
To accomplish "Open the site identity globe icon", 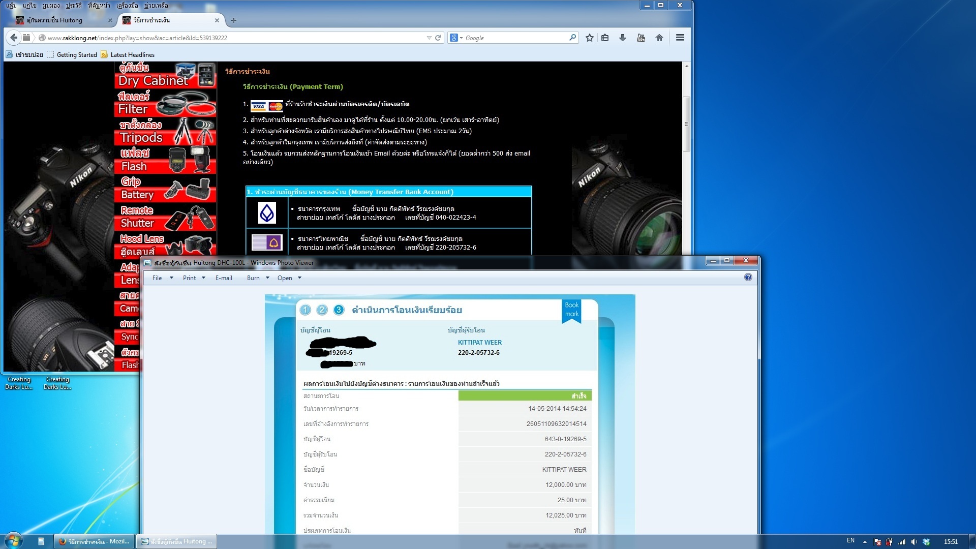I will pyautogui.click(x=42, y=38).
